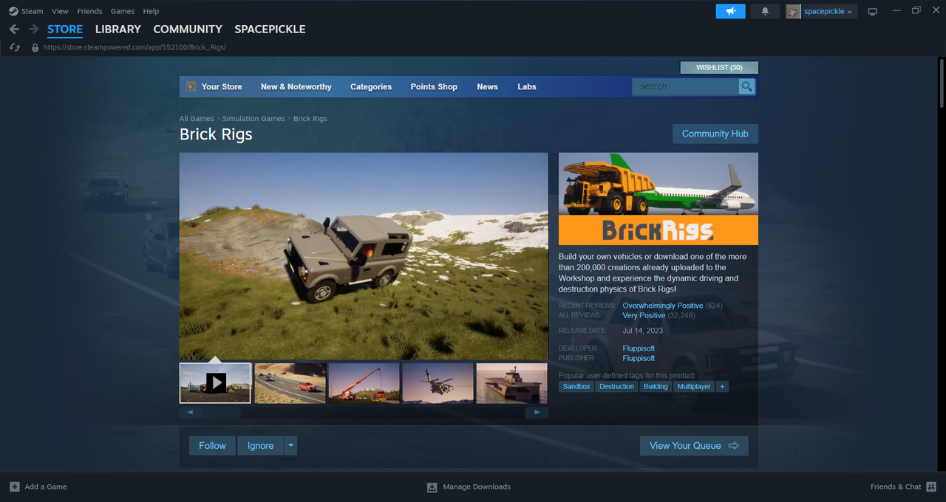The width and height of the screenshot is (946, 502).
Task: Click the thumbnail strip scrollbar handle
Action: tap(221, 413)
